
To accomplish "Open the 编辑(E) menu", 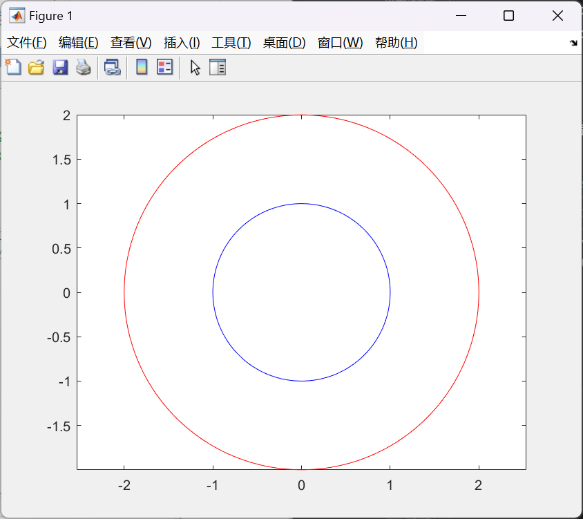I will [79, 43].
